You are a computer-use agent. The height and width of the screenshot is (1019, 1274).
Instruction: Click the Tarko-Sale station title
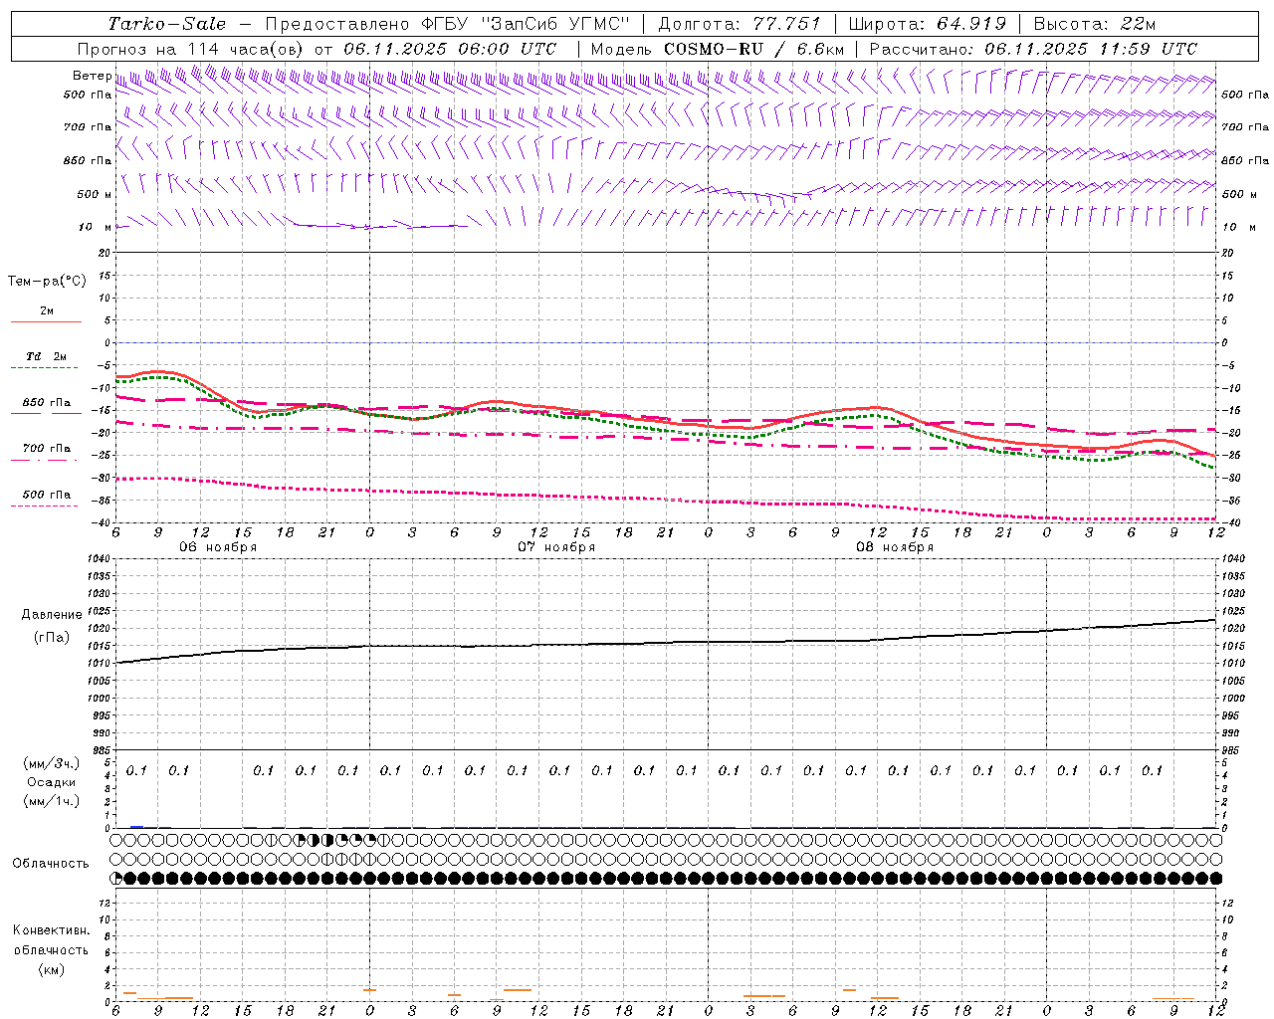point(166,24)
